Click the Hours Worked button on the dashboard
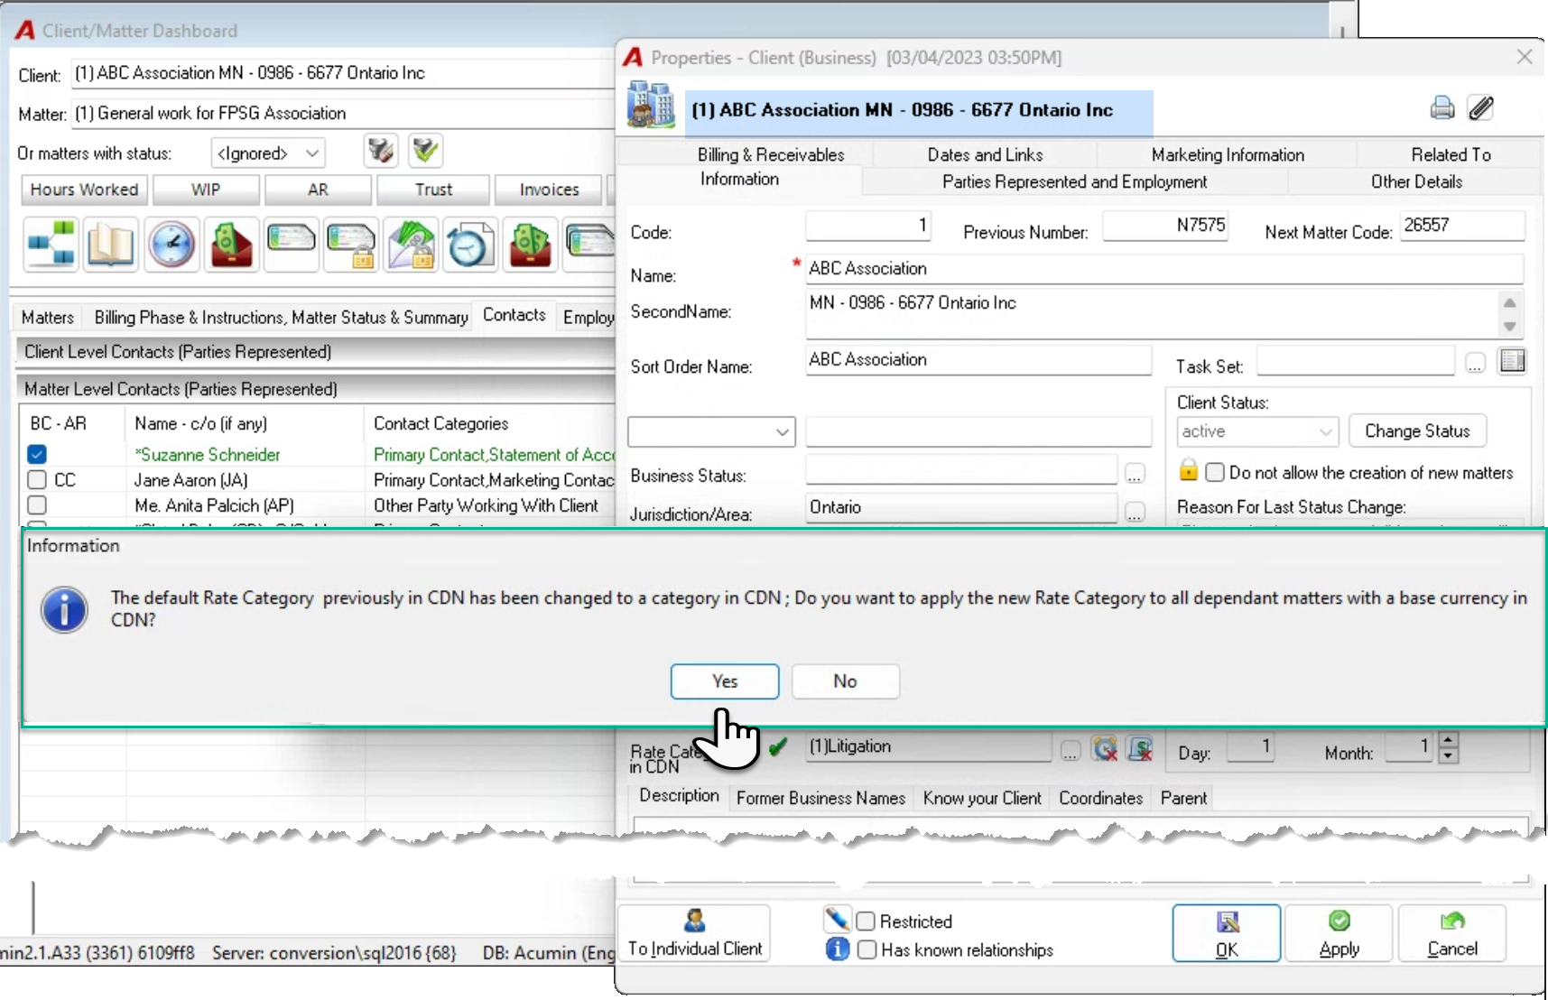 pos(84,190)
